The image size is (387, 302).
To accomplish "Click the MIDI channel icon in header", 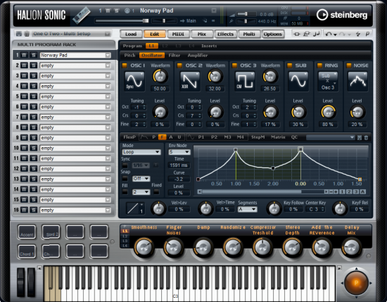I will (x=127, y=11).
